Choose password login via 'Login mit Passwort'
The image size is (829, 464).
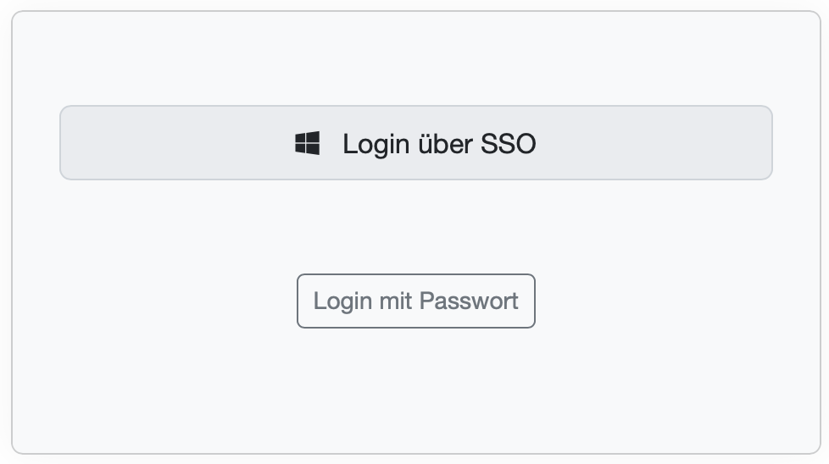click(415, 301)
